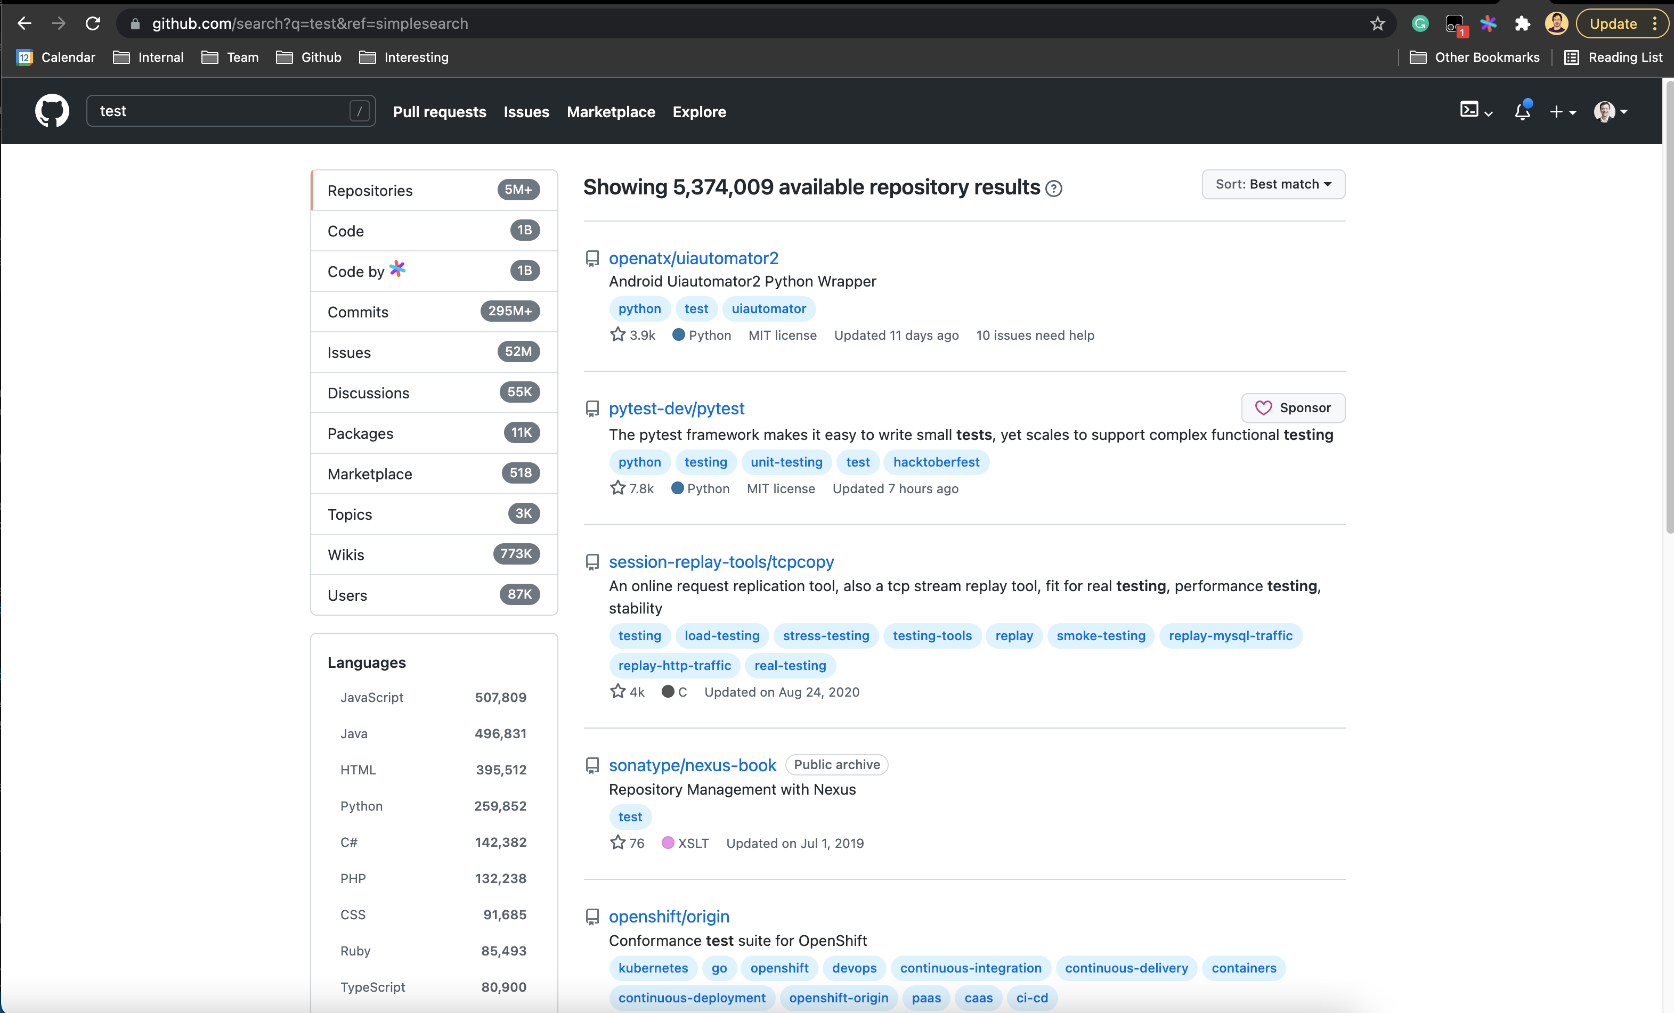Open Issues in GitHub header
The width and height of the screenshot is (1674, 1013).
526,112
